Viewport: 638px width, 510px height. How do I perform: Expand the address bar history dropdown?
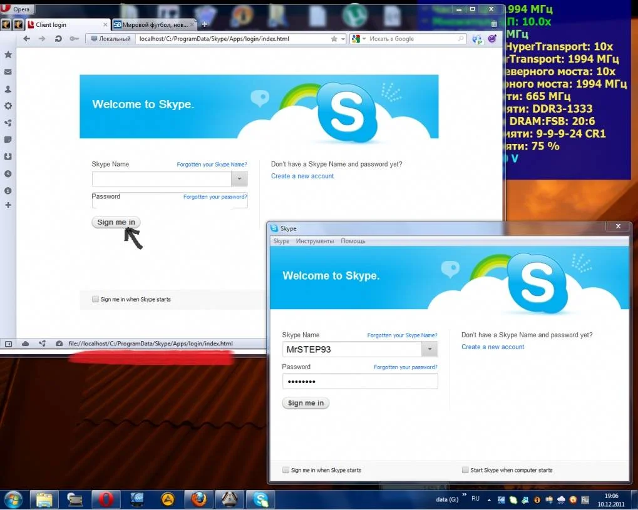click(343, 39)
